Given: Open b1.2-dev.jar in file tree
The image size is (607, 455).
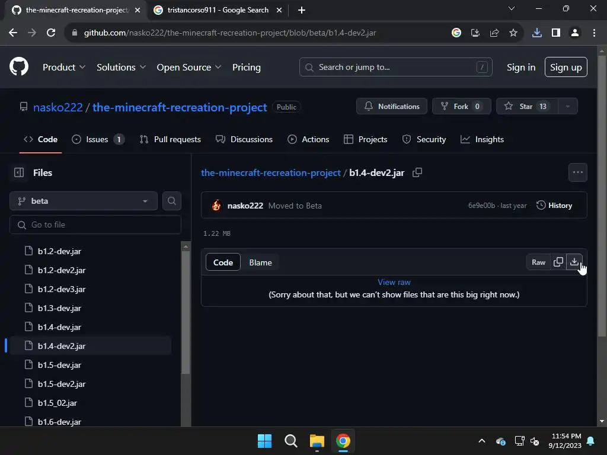Looking at the screenshot, I should 91,251.
